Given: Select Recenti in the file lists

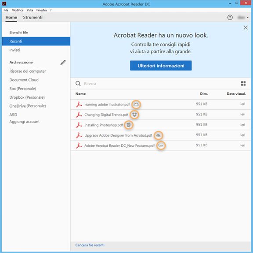Looking at the screenshot, I should pos(36,41).
